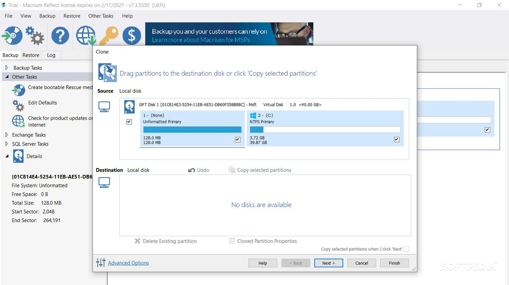Click the 'End Sector: 264,191' detail text
This screenshot has height=285, width=509.
36,220
